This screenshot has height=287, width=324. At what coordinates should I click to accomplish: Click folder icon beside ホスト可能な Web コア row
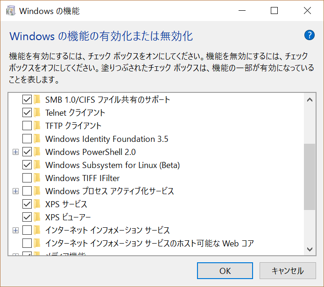pyautogui.click(x=37, y=243)
